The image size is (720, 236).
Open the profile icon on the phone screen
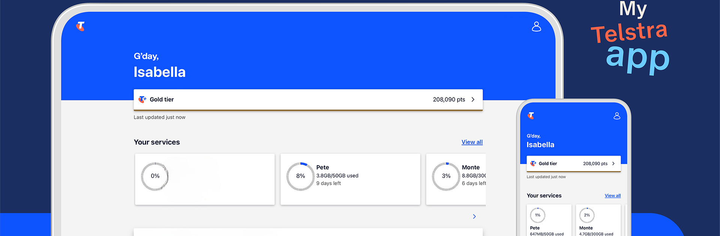[617, 116]
